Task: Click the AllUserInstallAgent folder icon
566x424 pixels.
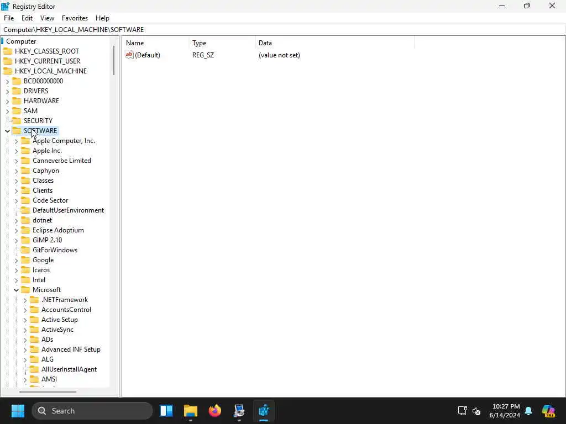Action: 34,369
